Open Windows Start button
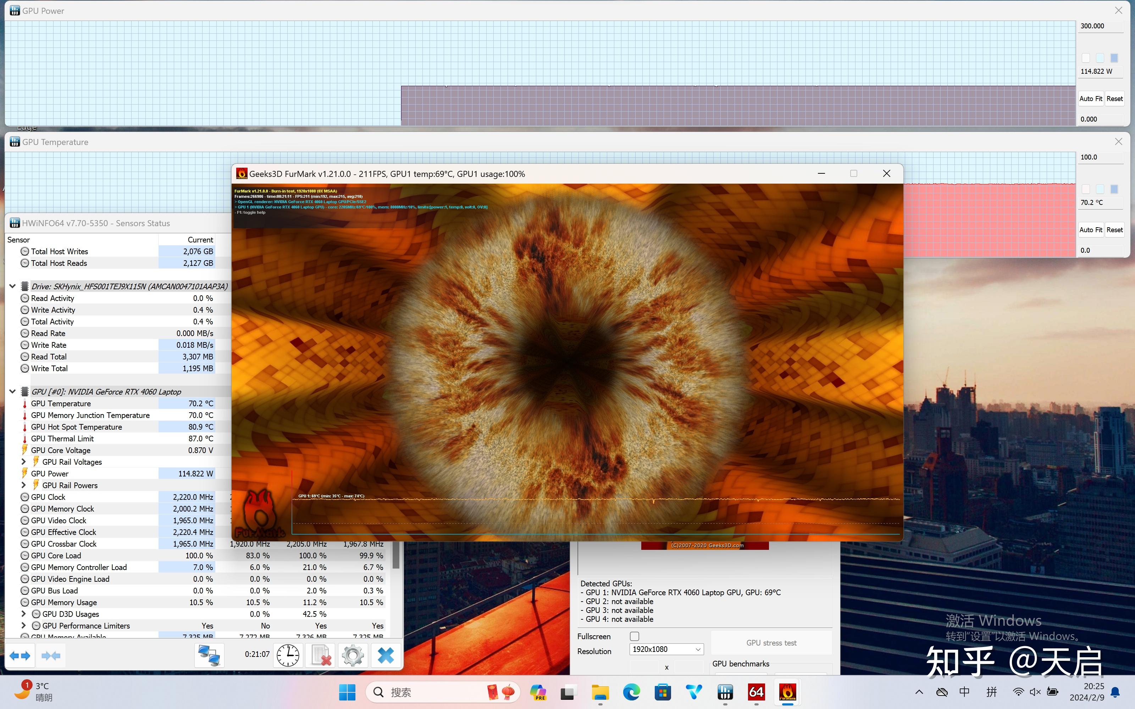This screenshot has height=709, width=1135. [x=347, y=692]
